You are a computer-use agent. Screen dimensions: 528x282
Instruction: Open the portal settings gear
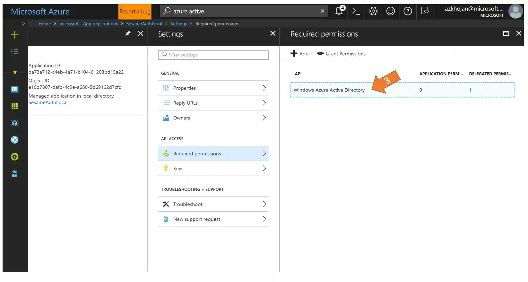(373, 12)
